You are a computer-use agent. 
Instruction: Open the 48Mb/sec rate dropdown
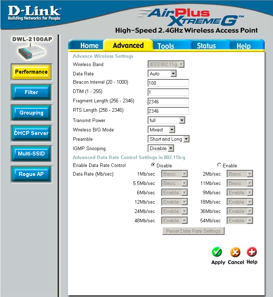pos(175,221)
